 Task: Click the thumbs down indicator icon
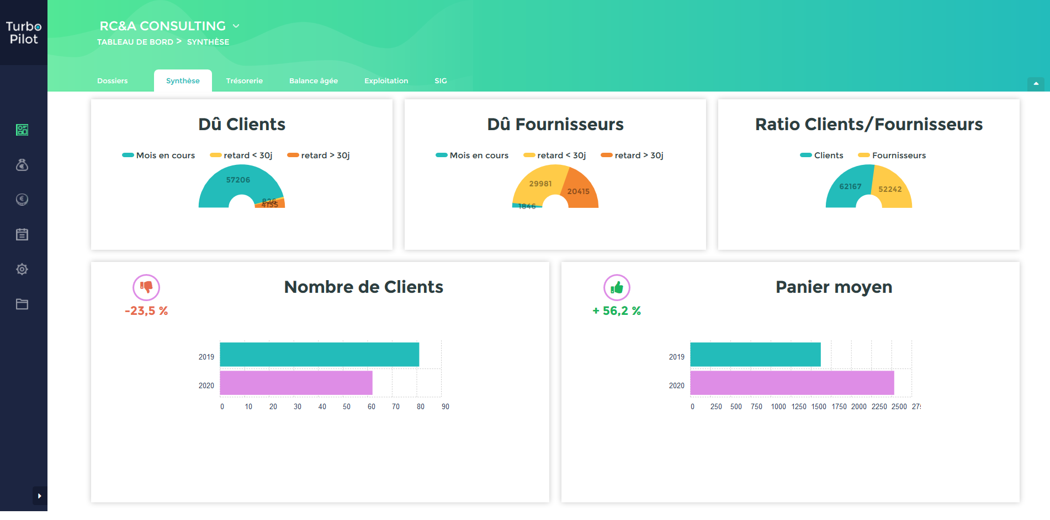pyautogui.click(x=146, y=287)
